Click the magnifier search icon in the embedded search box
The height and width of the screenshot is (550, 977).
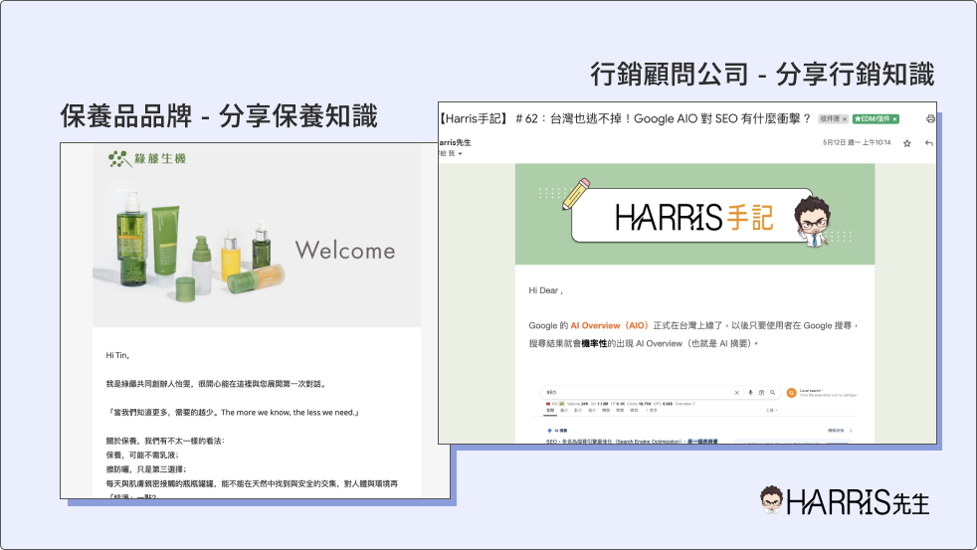click(x=773, y=393)
